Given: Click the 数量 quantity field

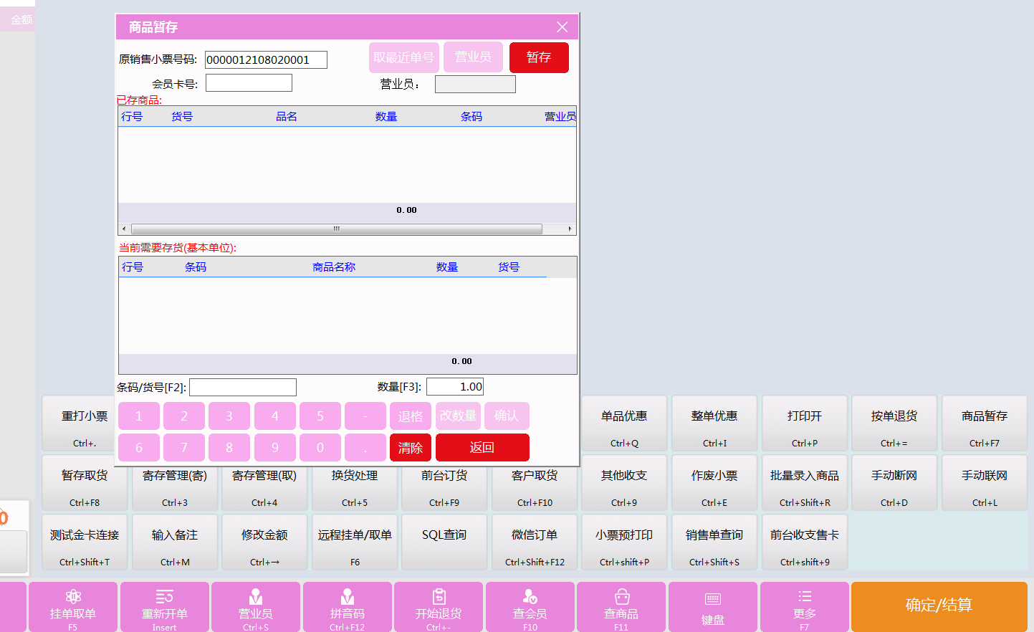Looking at the screenshot, I should (456, 387).
